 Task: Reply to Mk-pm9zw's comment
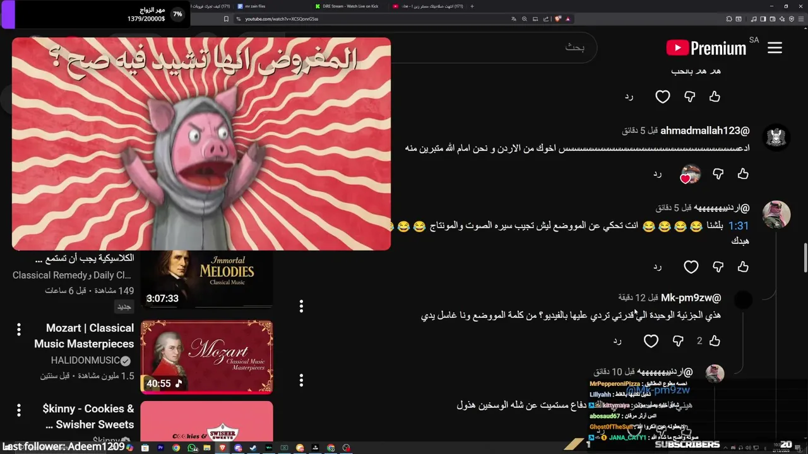617,340
